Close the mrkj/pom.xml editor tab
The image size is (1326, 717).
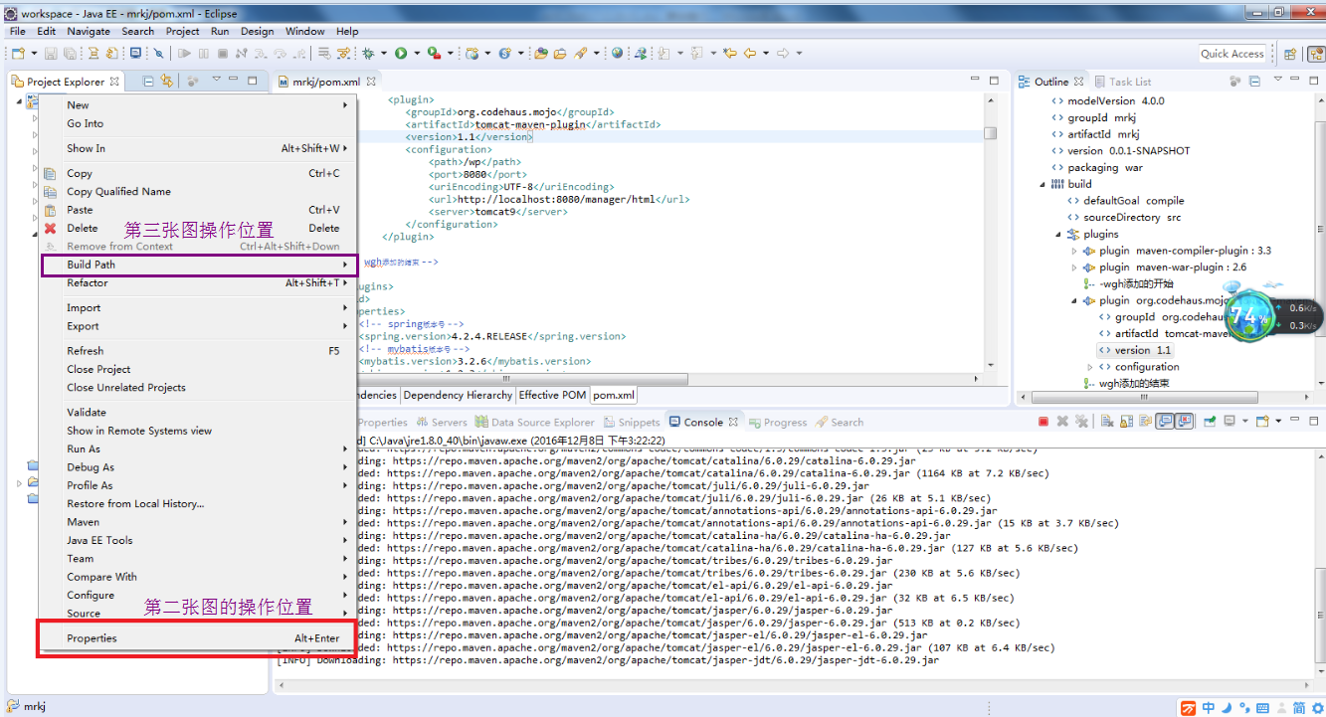click(x=371, y=82)
